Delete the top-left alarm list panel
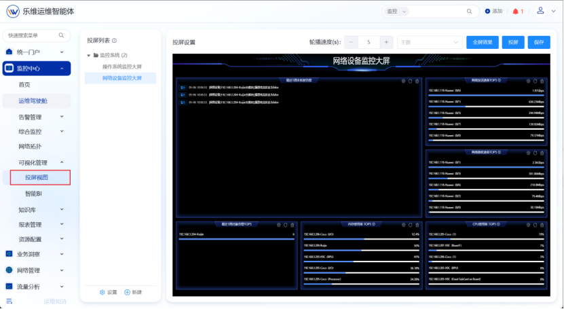Image resolution: width=564 pixels, height=309 pixels. click(417, 81)
